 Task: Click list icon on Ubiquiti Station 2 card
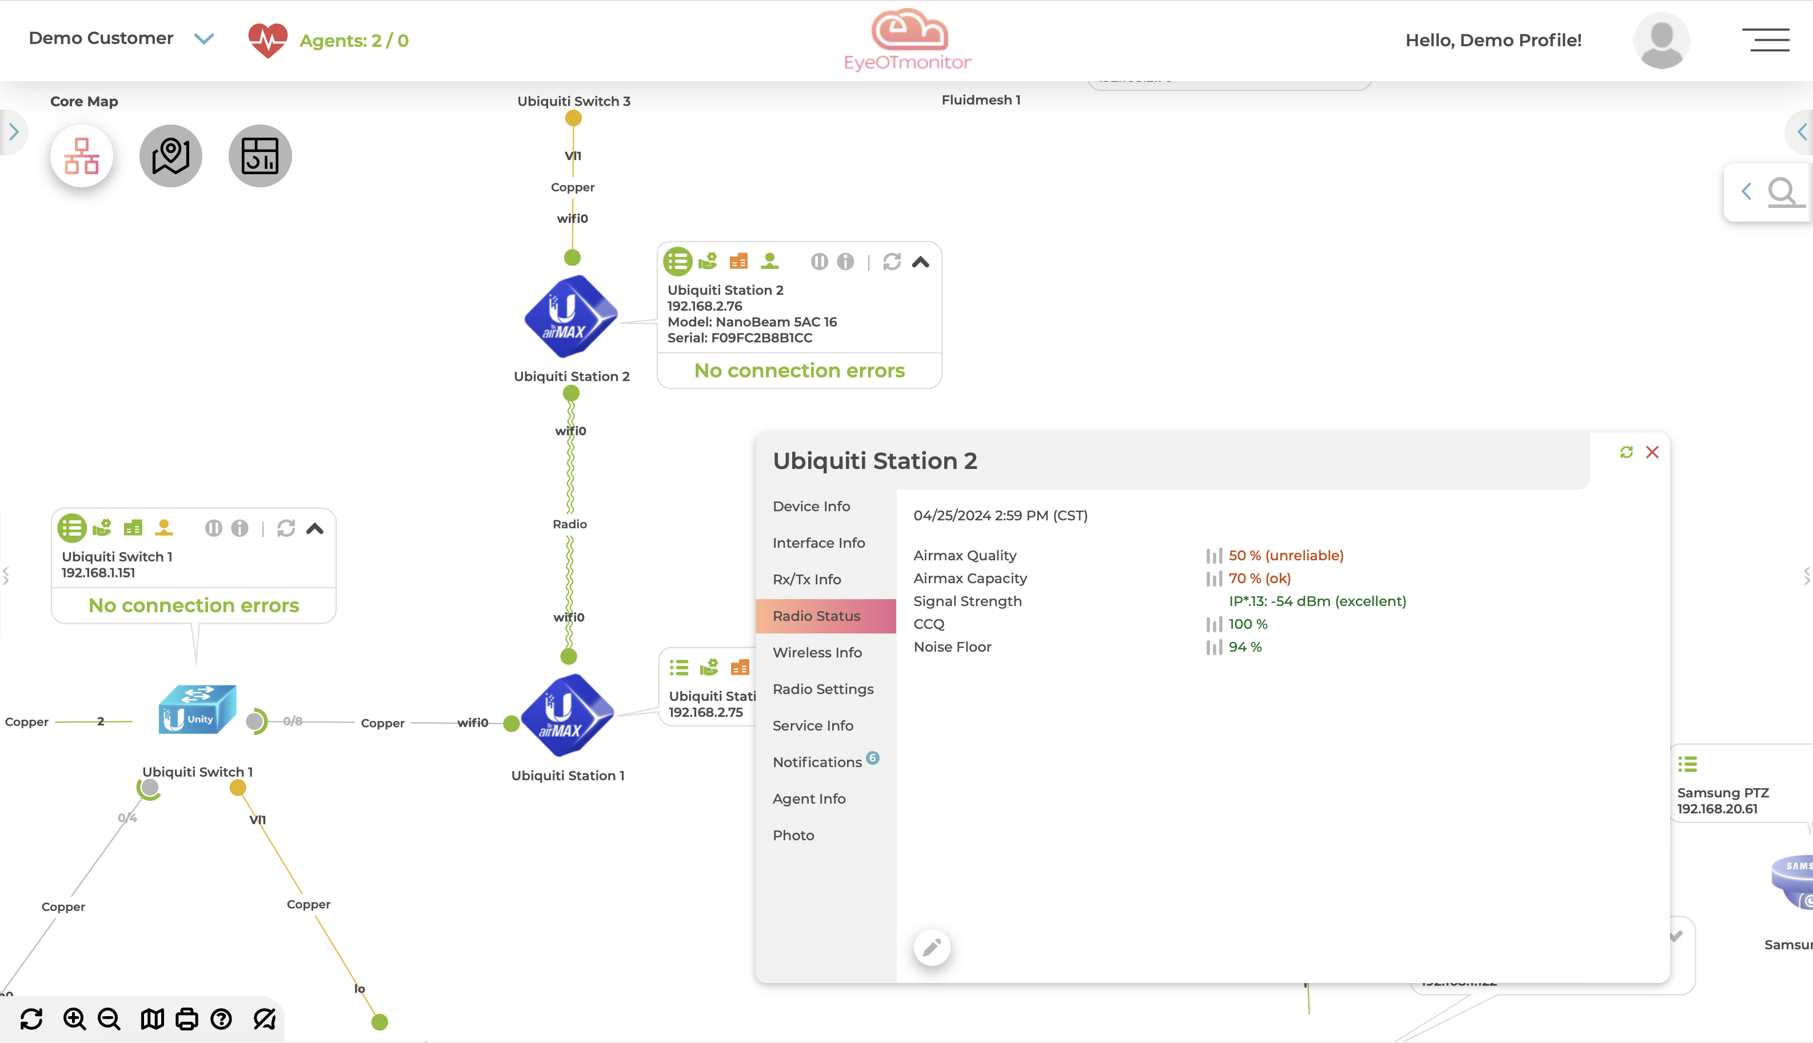point(677,262)
